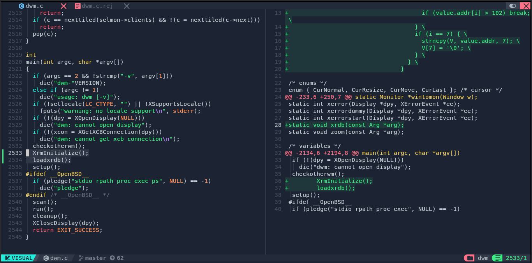Click cleanup(); on line 2542

[x=50, y=216]
